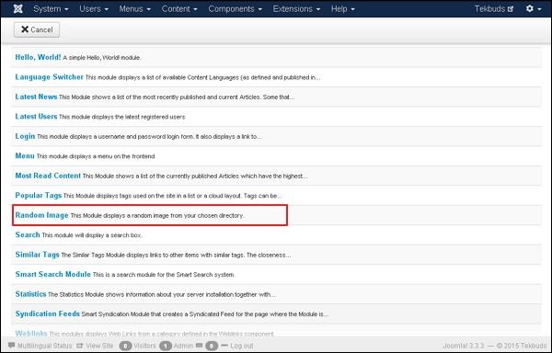The image size is (552, 353).
Task: Click the Log out dash icon
Action: (x=224, y=346)
